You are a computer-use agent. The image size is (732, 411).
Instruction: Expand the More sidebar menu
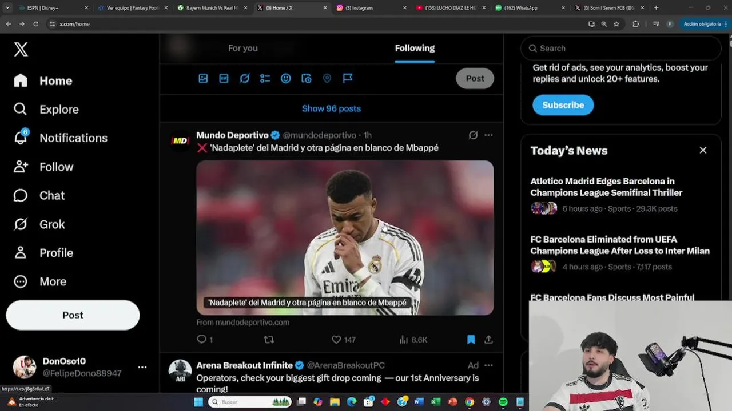point(40,281)
